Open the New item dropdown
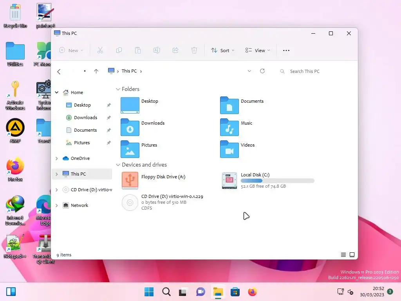Image resolution: width=401 pixels, height=301 pixels. click(x=71, y=51)
